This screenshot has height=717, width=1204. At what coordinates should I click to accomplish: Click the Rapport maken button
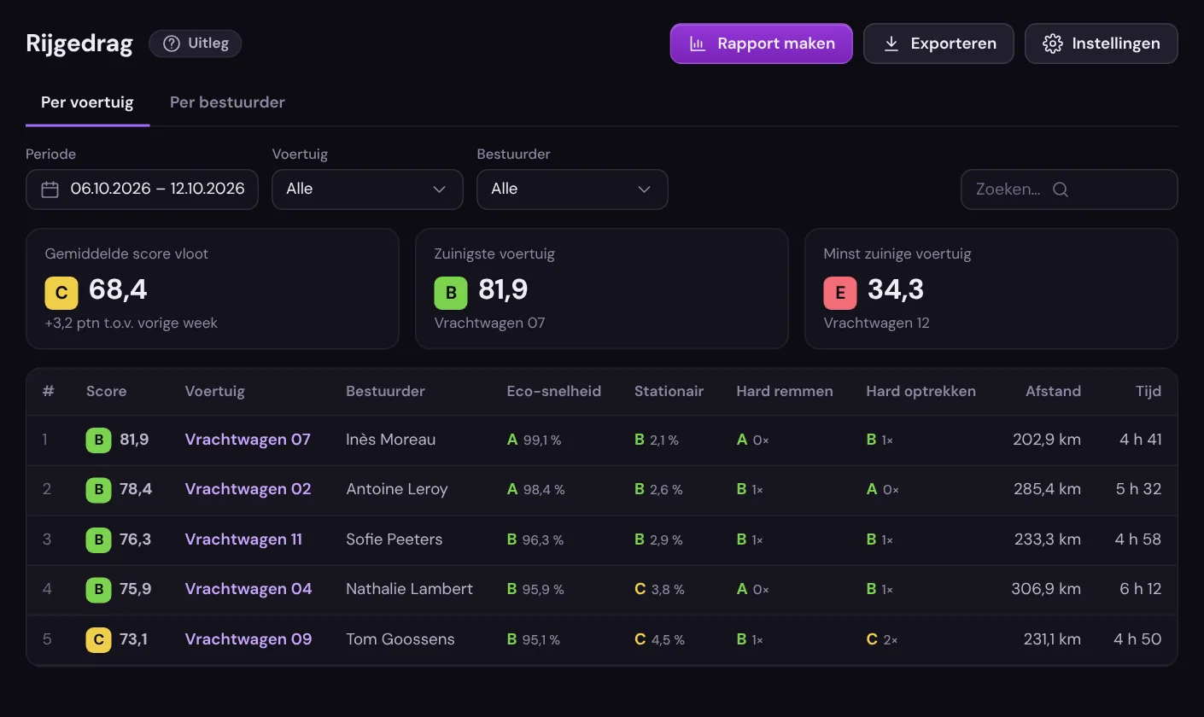[761, 44]
